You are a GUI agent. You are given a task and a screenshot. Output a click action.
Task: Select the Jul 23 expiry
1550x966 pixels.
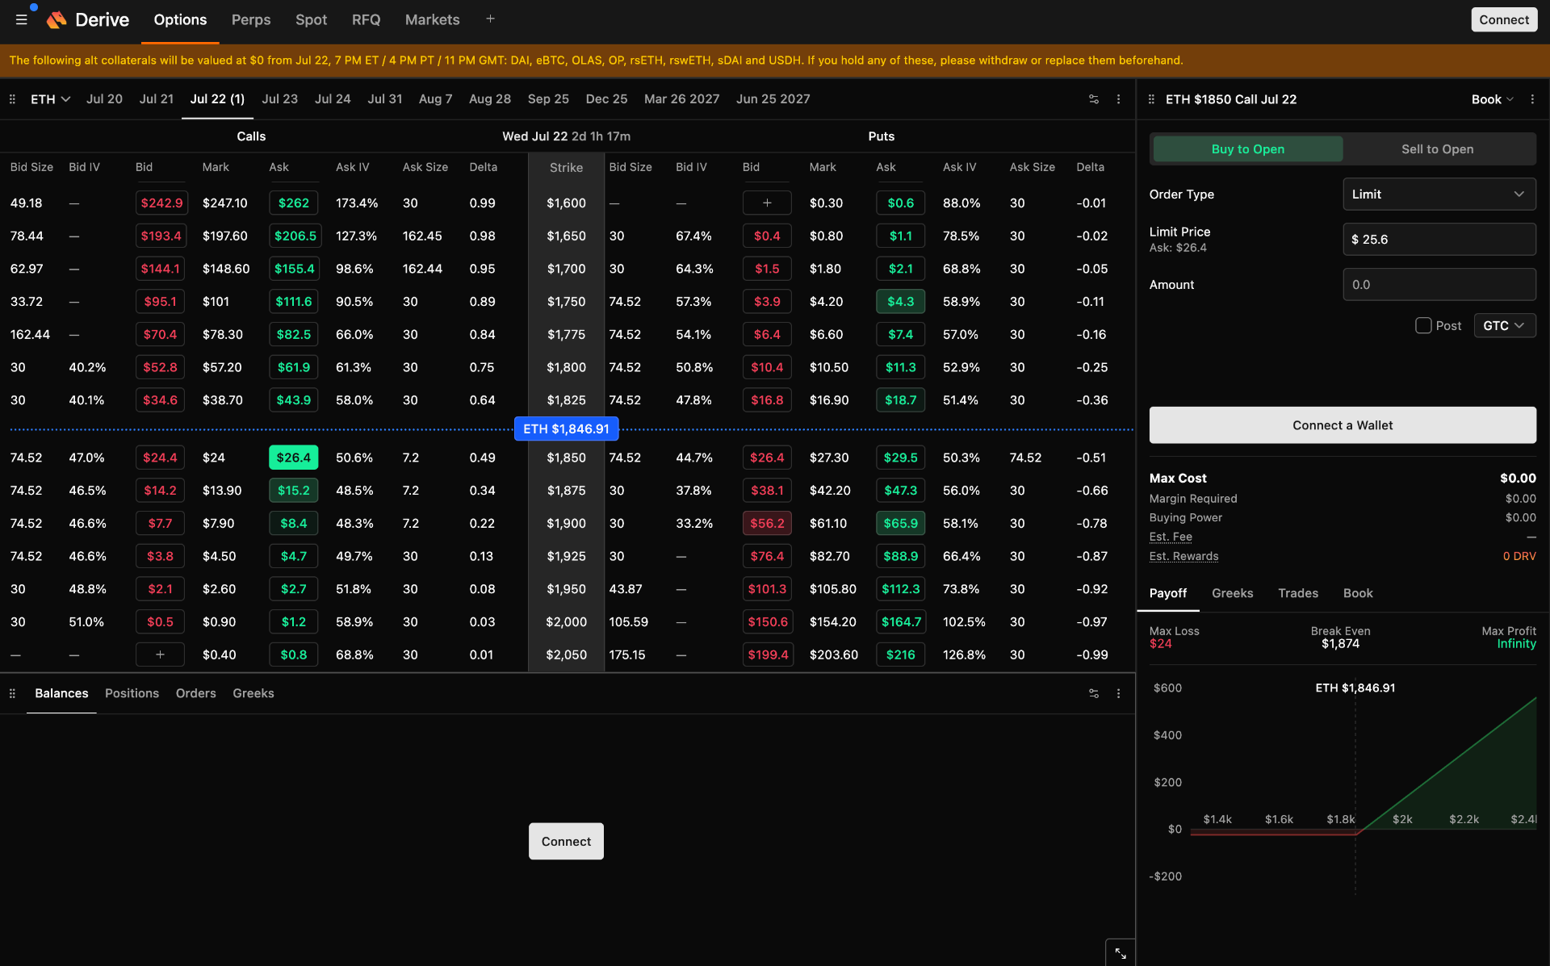coord(279,99)
